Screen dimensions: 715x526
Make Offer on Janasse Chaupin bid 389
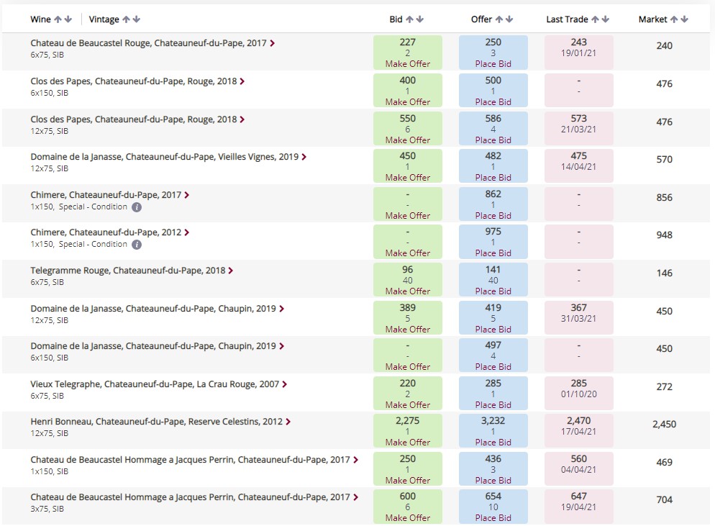tap(408, 330)
